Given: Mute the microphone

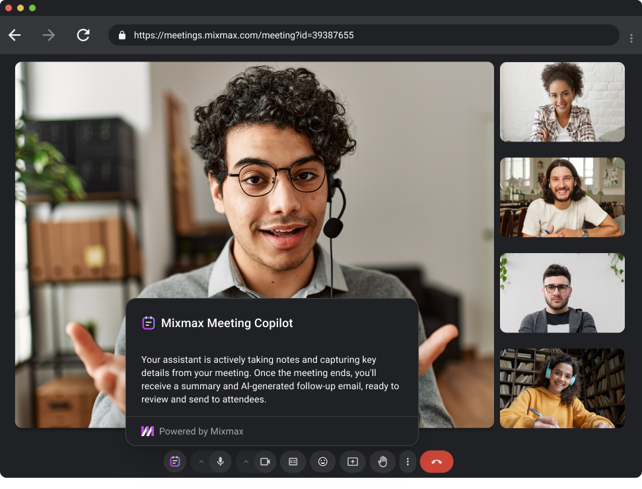Looking at the screenshot, I should coord(221,461).
